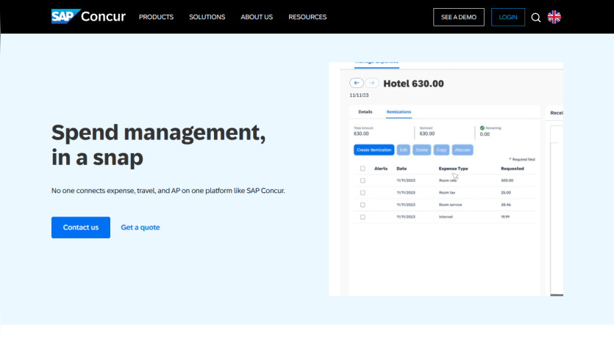Switch to the Itemizations tab

tap(399, 111)
